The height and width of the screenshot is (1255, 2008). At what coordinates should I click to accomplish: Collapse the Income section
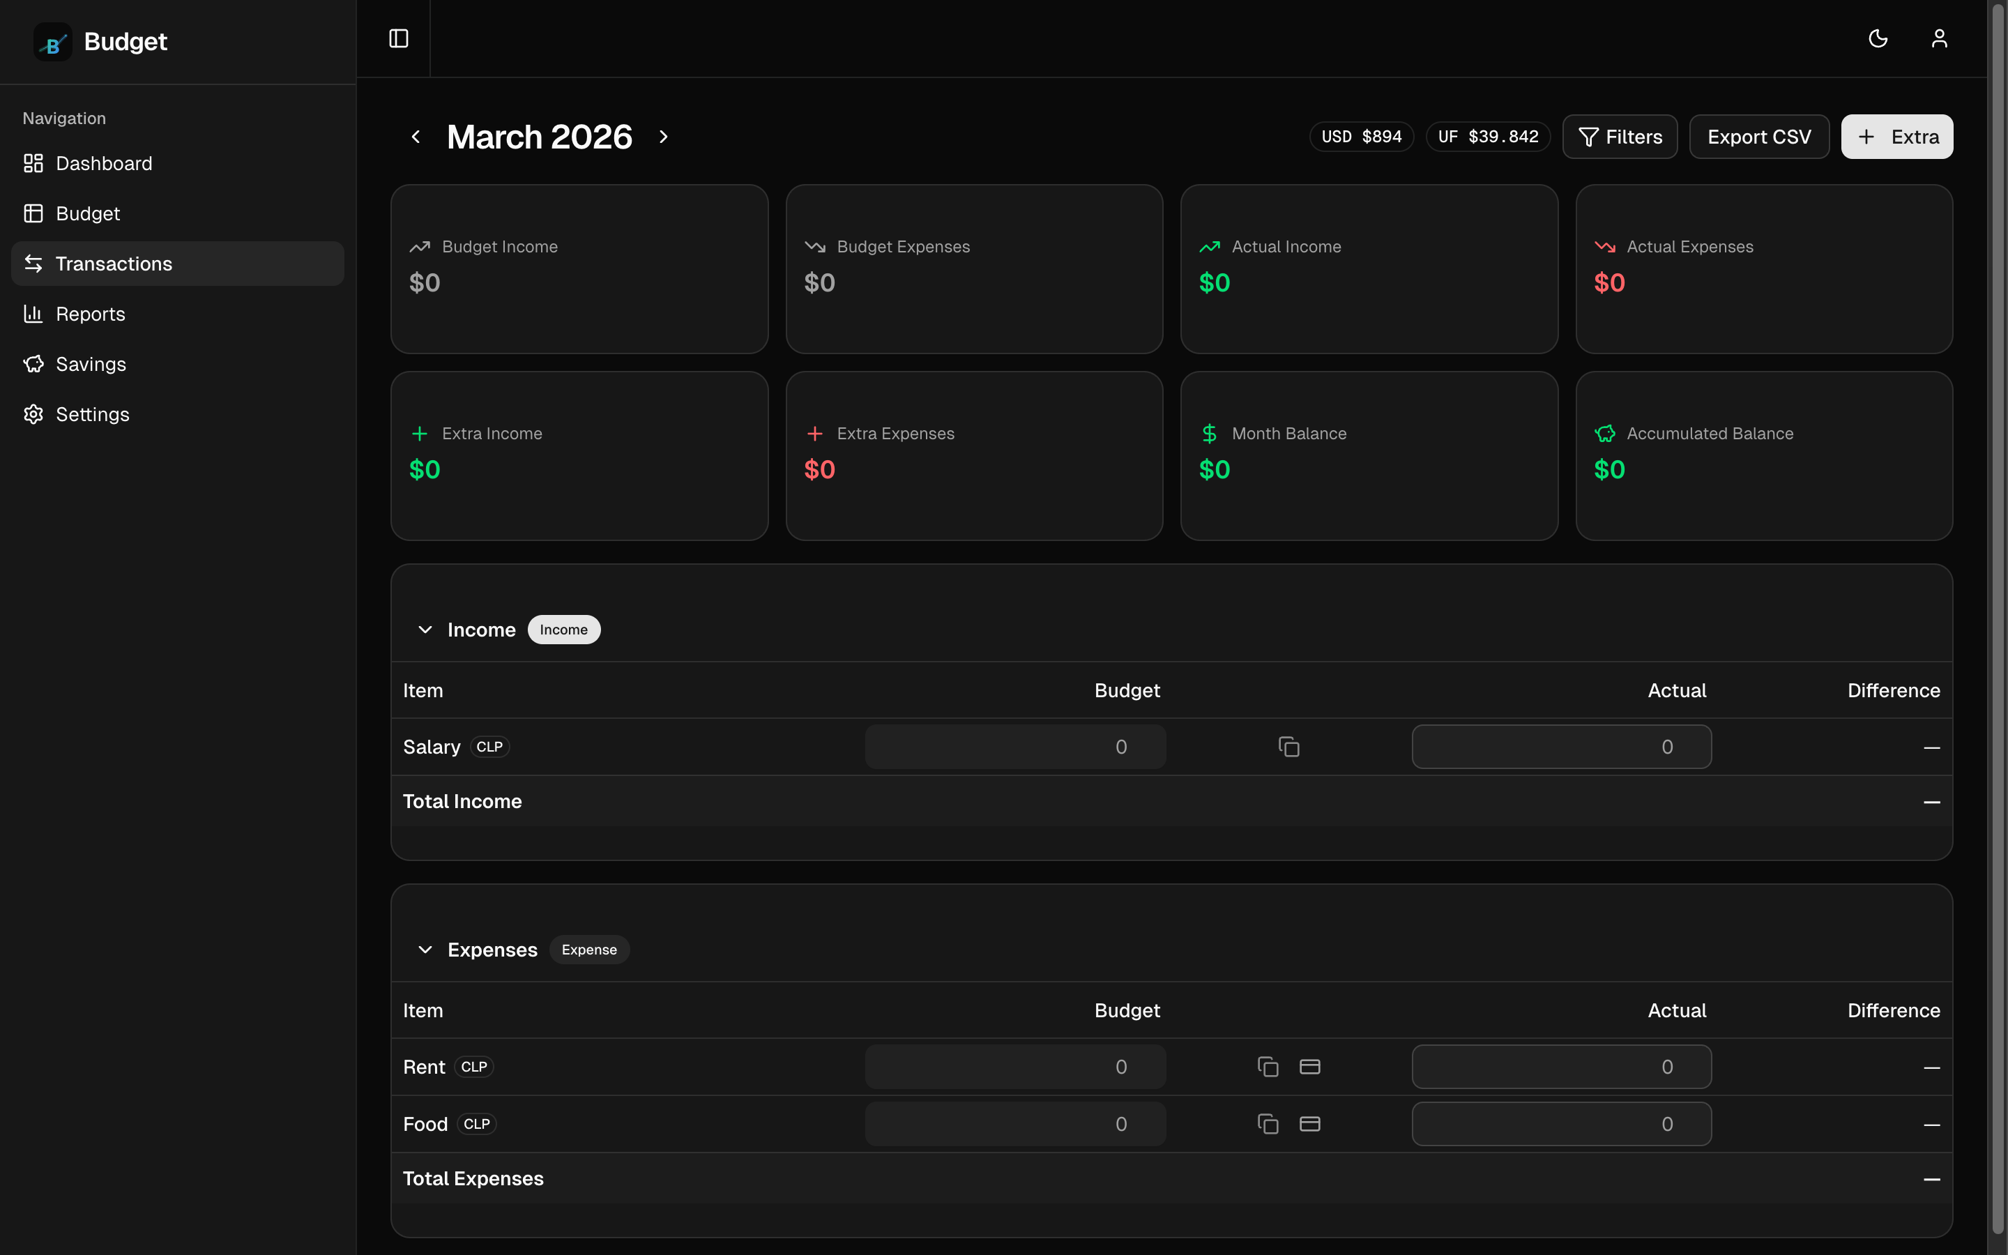[425, 630]
